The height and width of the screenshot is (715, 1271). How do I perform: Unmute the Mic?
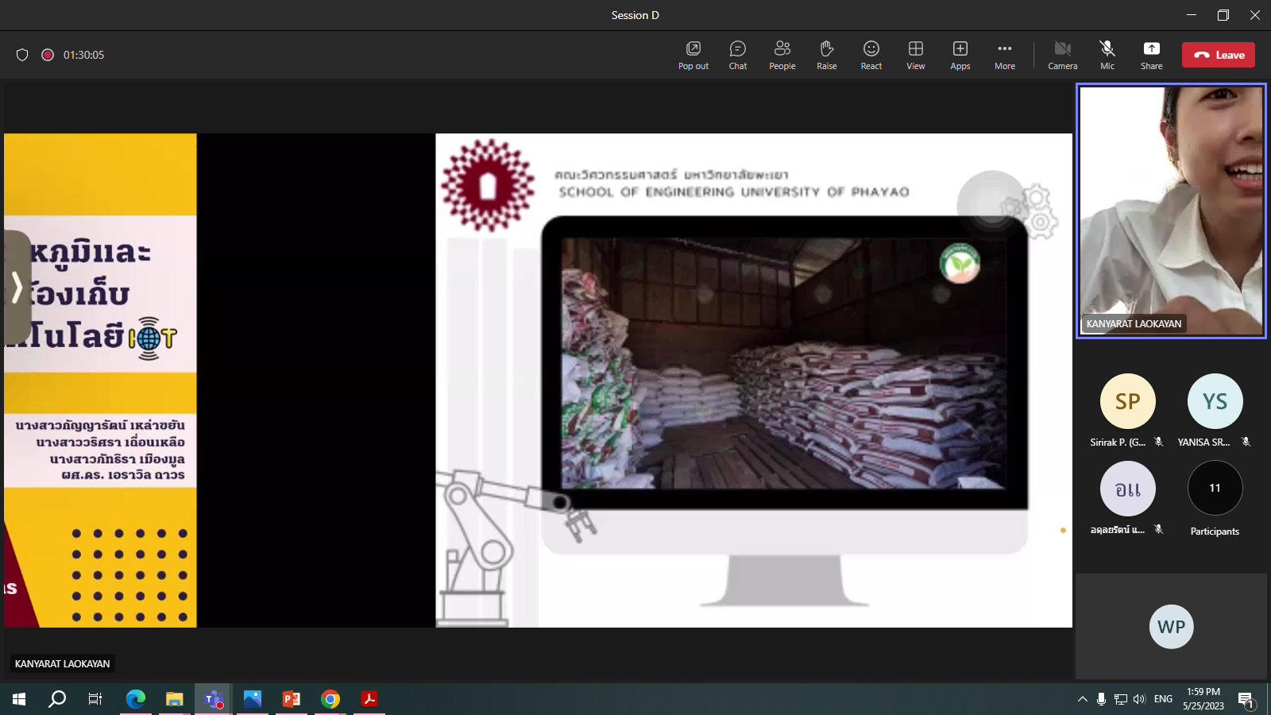tap(1107, 55)
